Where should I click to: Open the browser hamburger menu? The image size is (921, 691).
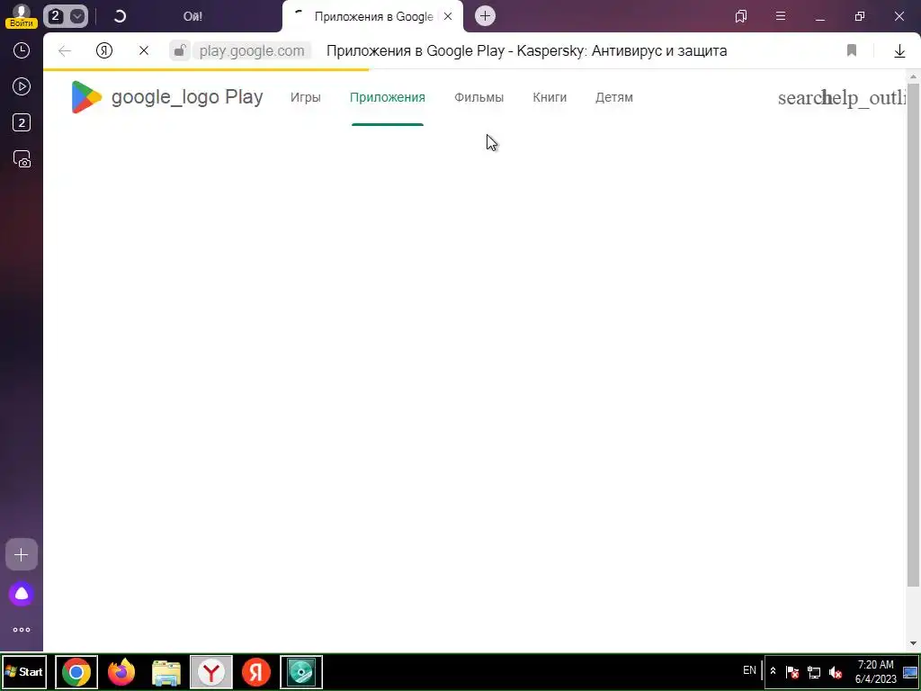click(x=781, y=16)
